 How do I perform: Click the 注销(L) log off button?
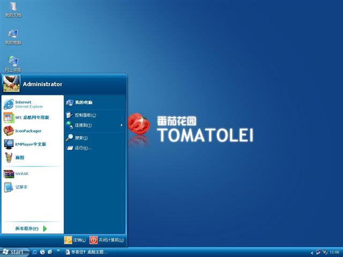click(75, 240)
